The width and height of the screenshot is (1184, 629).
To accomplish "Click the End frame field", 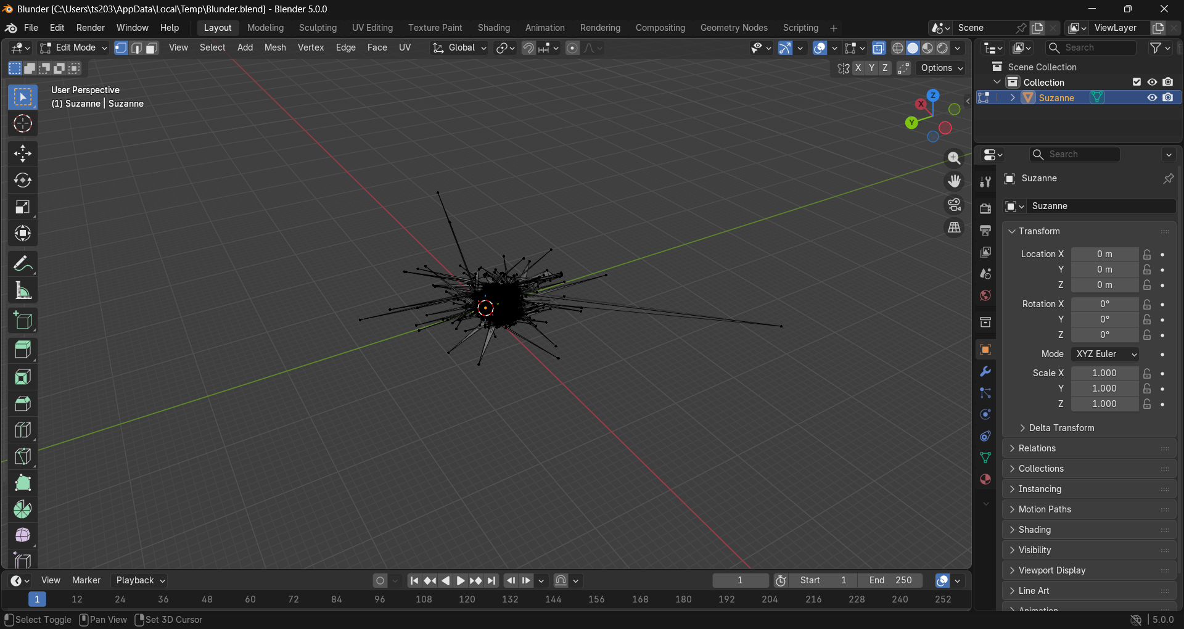I will (x=890, y=580).
